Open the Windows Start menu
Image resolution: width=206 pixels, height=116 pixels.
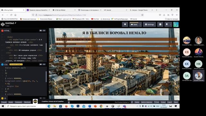(x=3, y=106)
